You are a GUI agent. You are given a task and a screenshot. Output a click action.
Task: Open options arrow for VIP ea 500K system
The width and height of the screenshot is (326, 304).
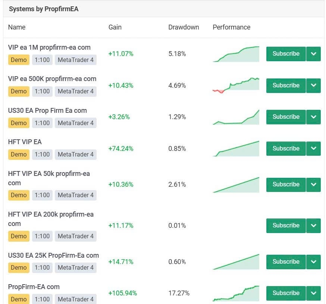(313, 86)
